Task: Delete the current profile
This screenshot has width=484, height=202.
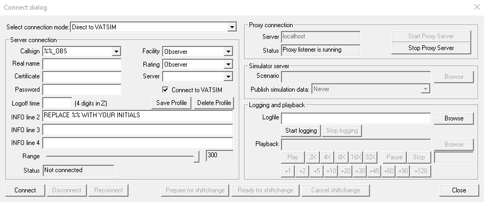Action: [214, 103]
